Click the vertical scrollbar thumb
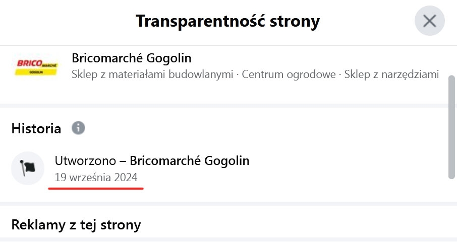 click(452, 126)
